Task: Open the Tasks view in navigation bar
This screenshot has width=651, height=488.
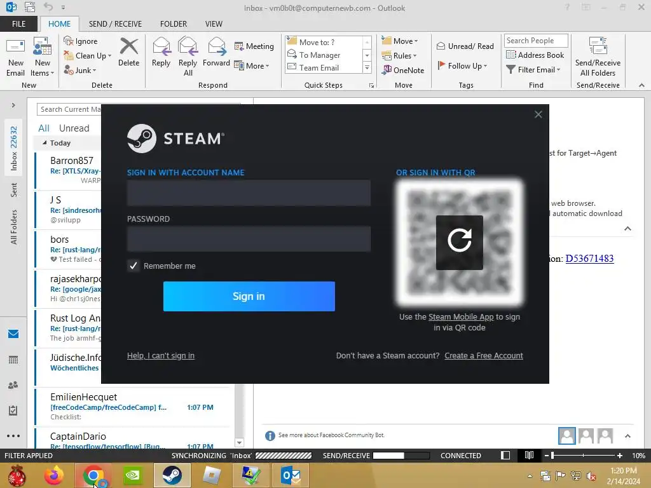Action: [13, 410]
